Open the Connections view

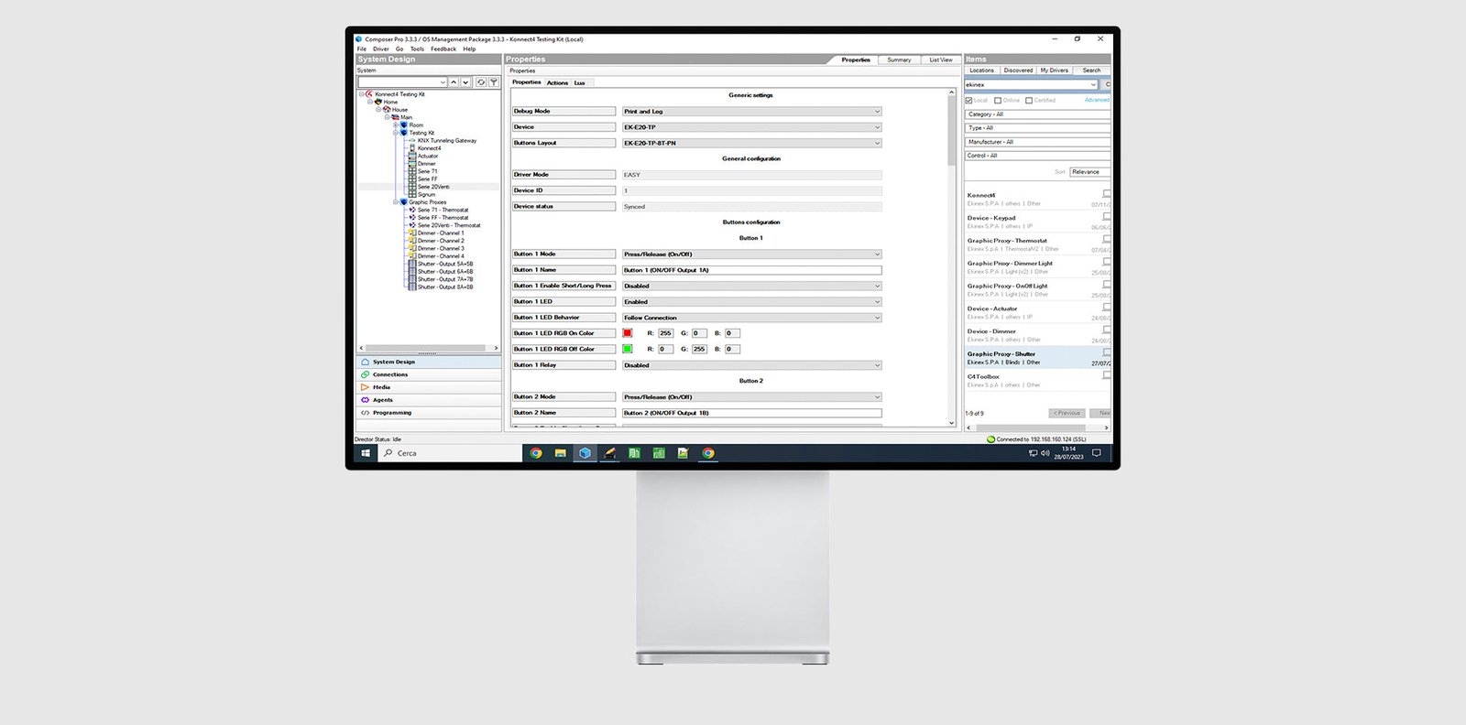[429, 374]
